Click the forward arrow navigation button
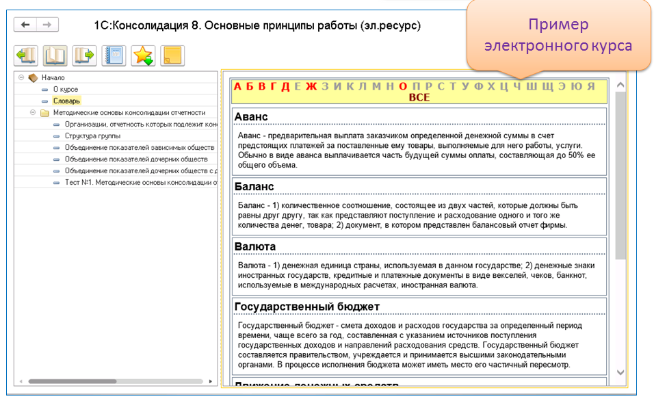The height and width of the screenshot is (401, 654). 47,25
